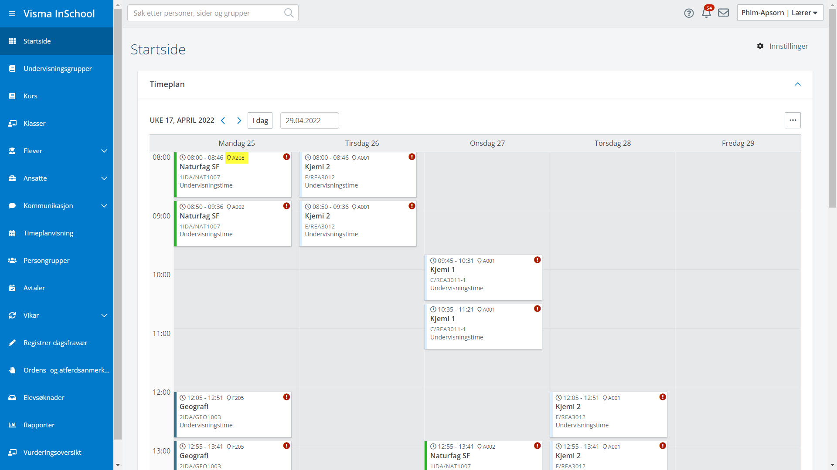Open the Phim-Apsorn Lærer user dropdown
The height and width of the screenshot is (470, 837).
pos(779,13)
